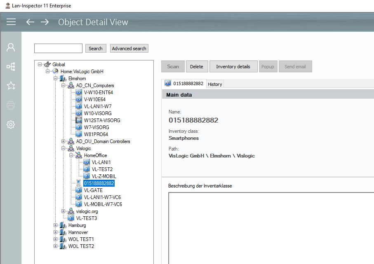Collapse the Elmshorn tree node
This screenshot has height=264, width=374.
coord(56,79)
